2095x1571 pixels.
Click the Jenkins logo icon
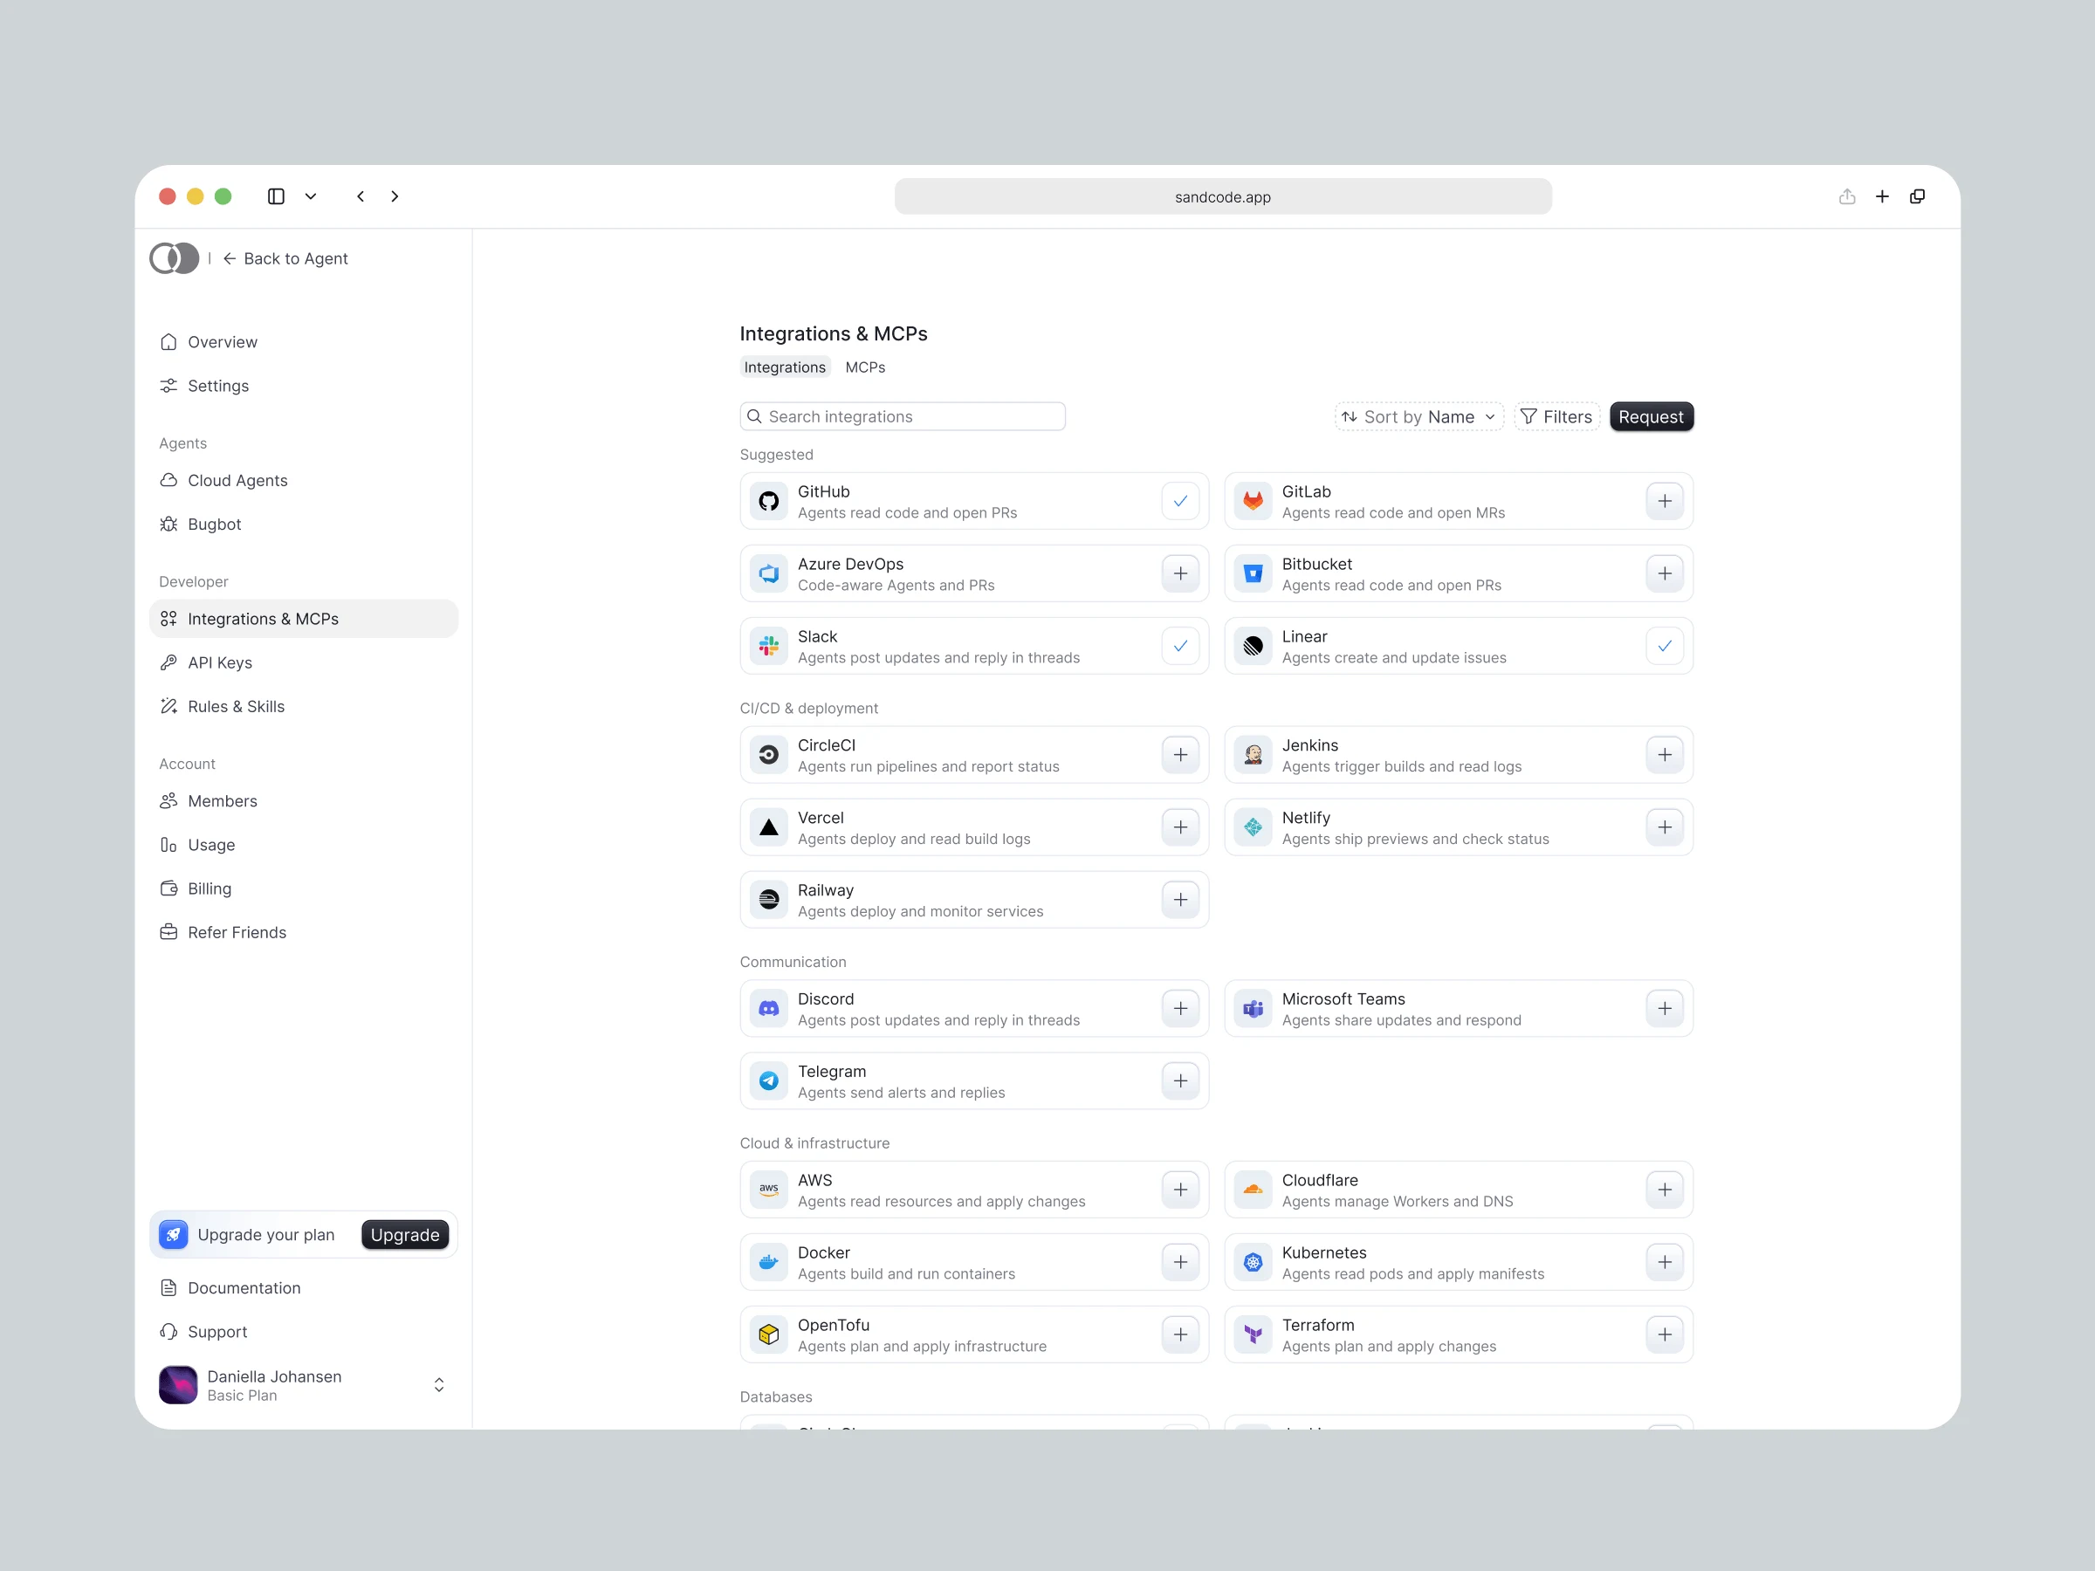tap(1253, 755)
